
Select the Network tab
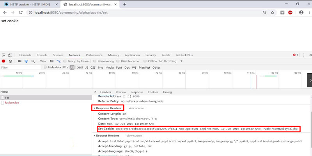tap(74, 55)
